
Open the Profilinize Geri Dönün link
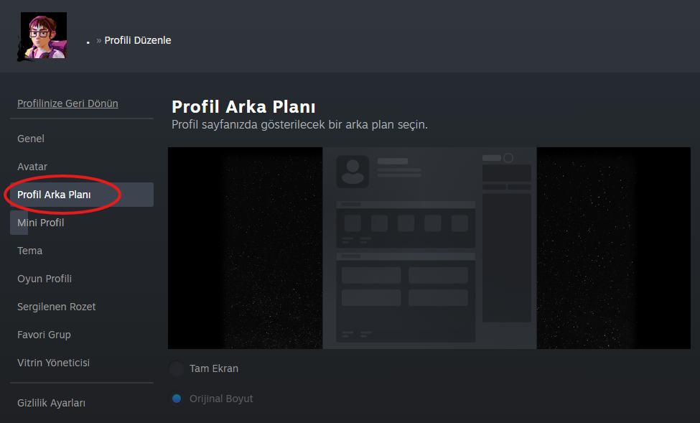coord(67,103)
